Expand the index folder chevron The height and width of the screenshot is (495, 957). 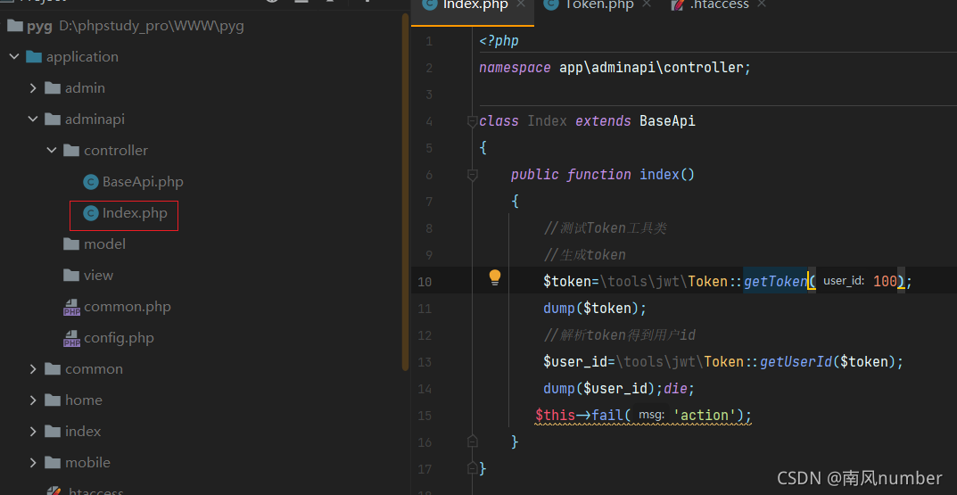33,432
